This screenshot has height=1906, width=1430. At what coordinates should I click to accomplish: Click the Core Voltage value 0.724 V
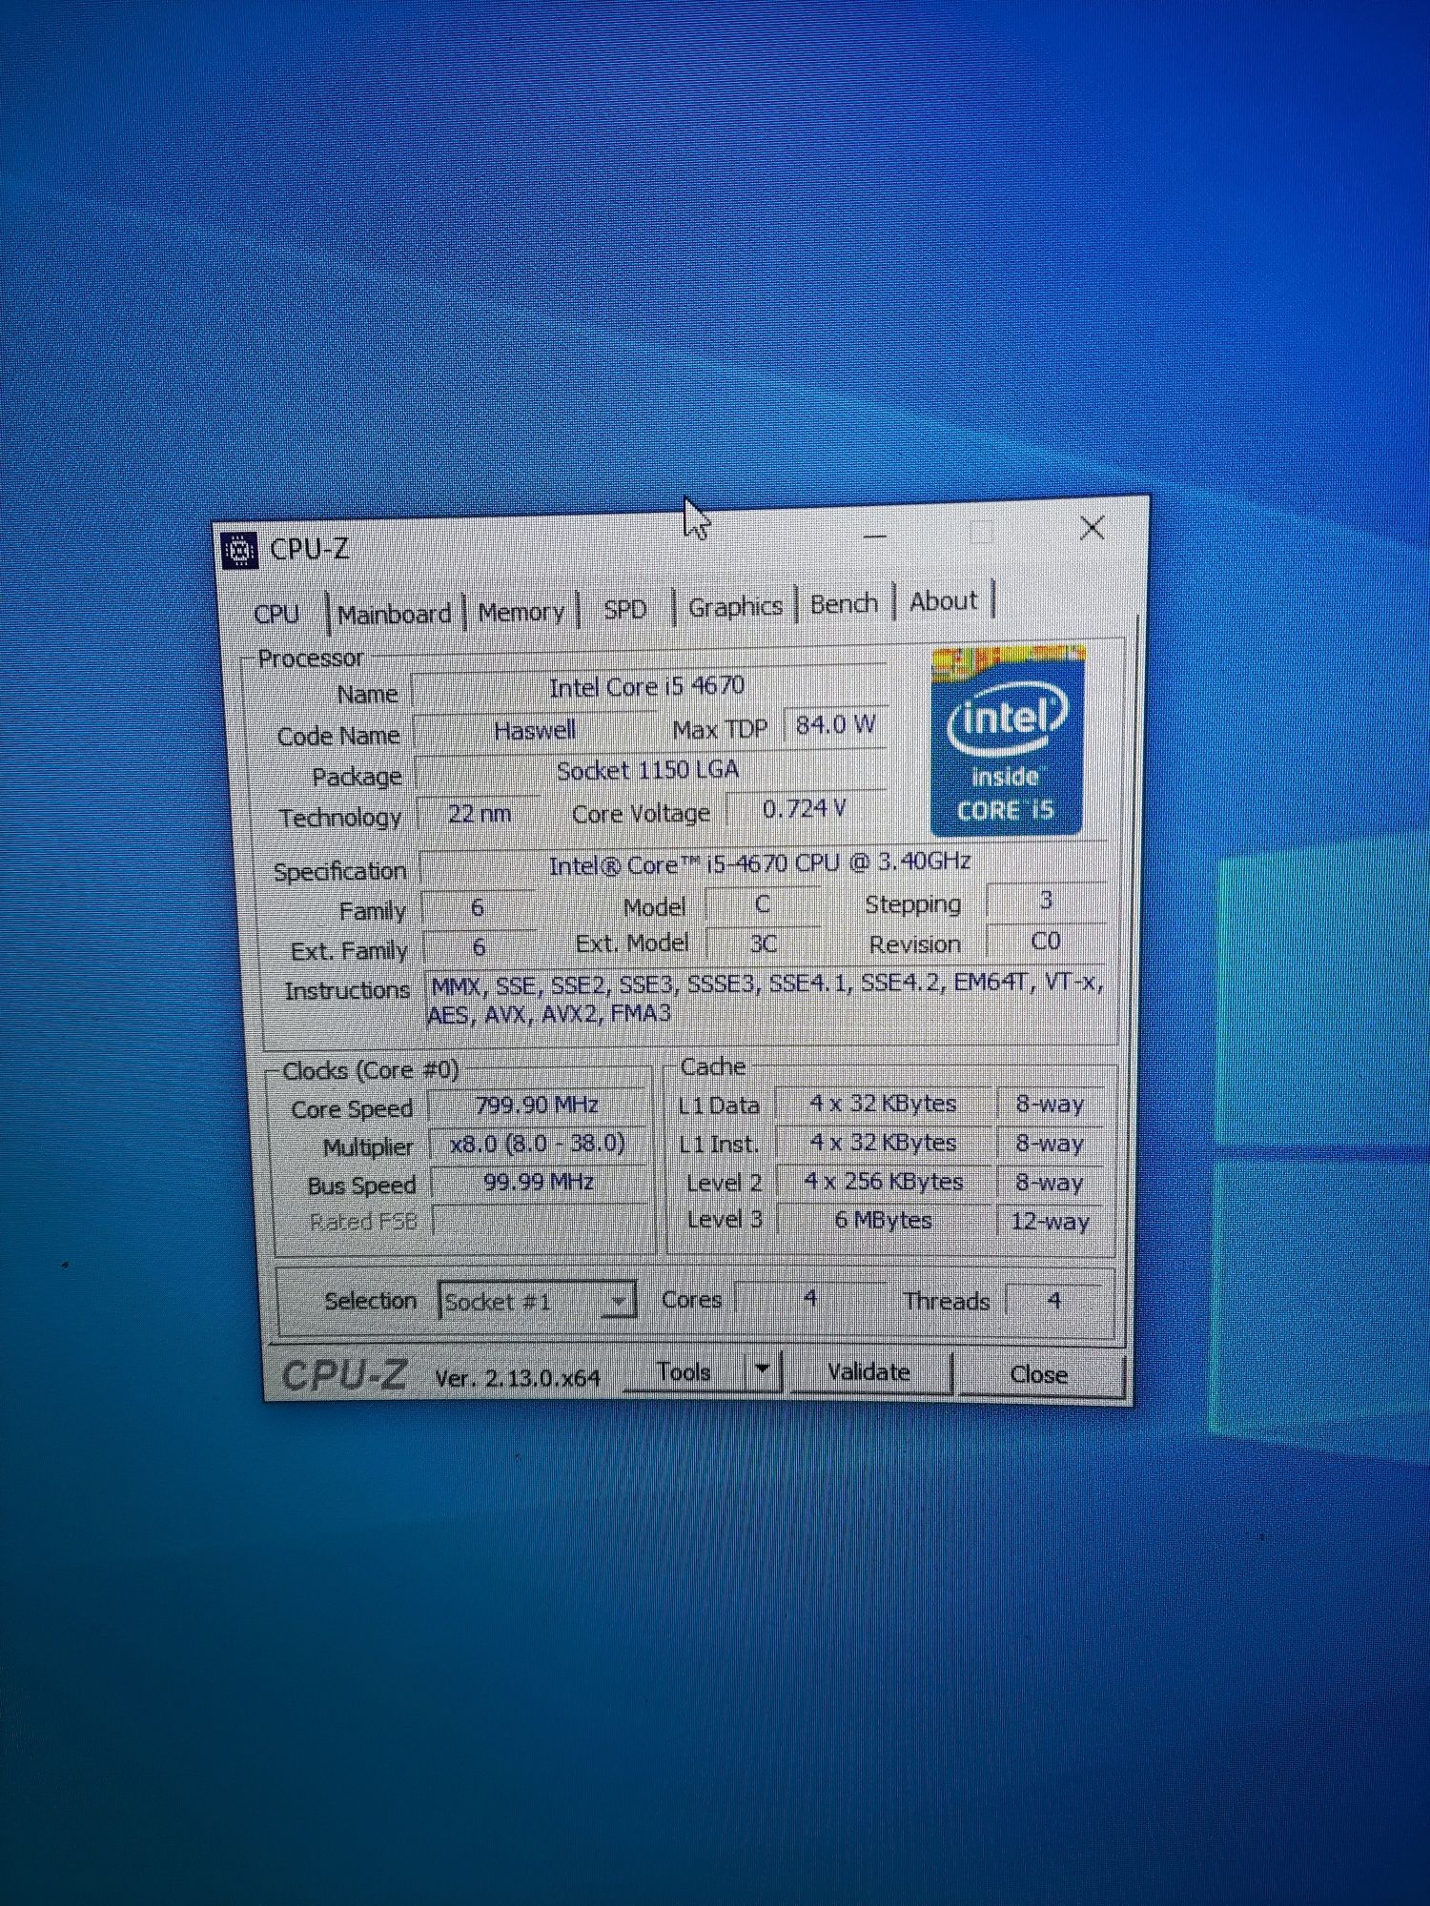pos(805,809)
